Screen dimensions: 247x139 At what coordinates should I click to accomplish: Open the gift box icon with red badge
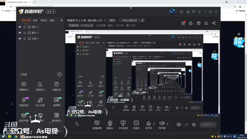pos(183,23)
